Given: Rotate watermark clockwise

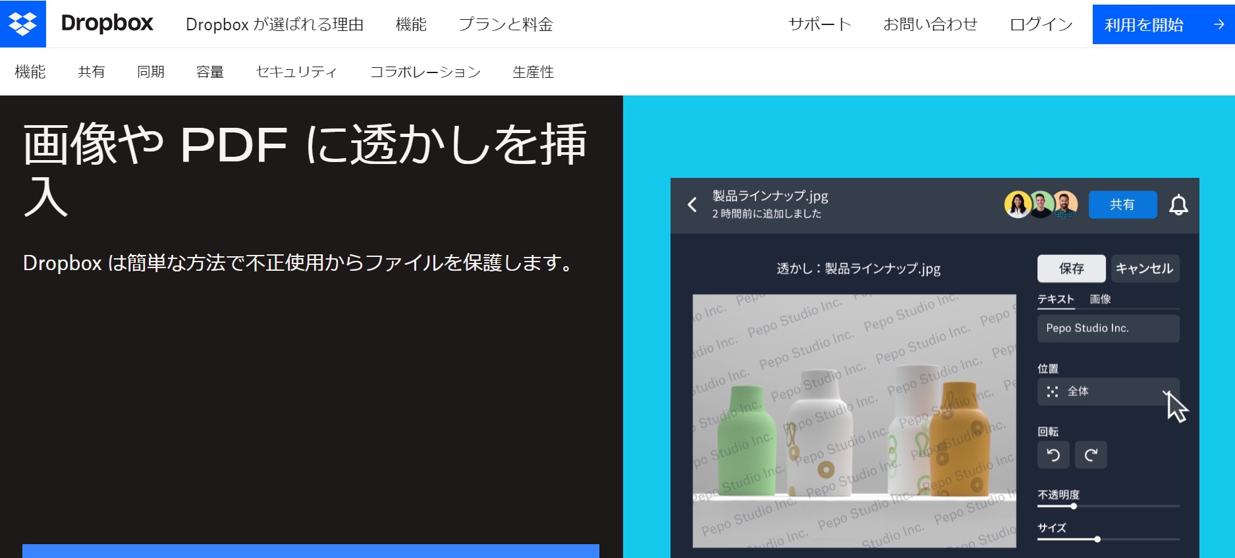Looking at the screenshot, I should tap(1091, 455).
